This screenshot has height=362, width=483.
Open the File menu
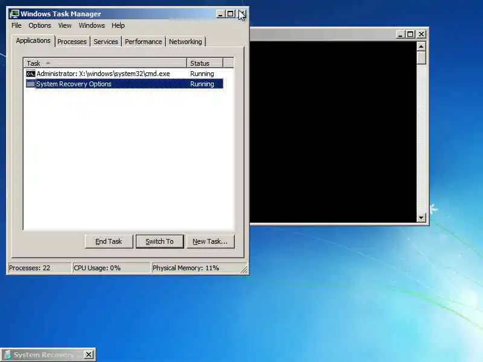(x=16, y=25)
